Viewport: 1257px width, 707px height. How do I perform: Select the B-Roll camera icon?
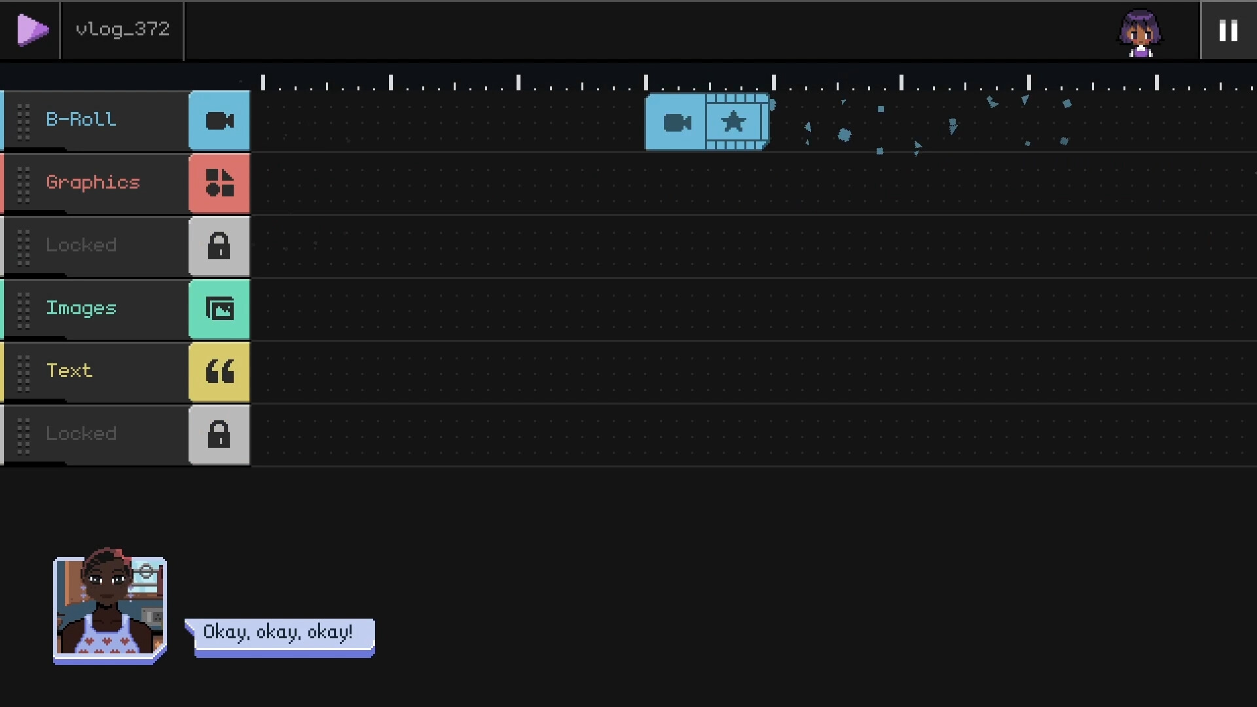(x=219, y=121)
